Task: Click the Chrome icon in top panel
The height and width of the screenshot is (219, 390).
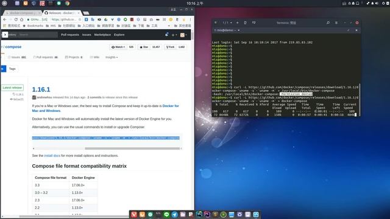Action: coord(68,3)
